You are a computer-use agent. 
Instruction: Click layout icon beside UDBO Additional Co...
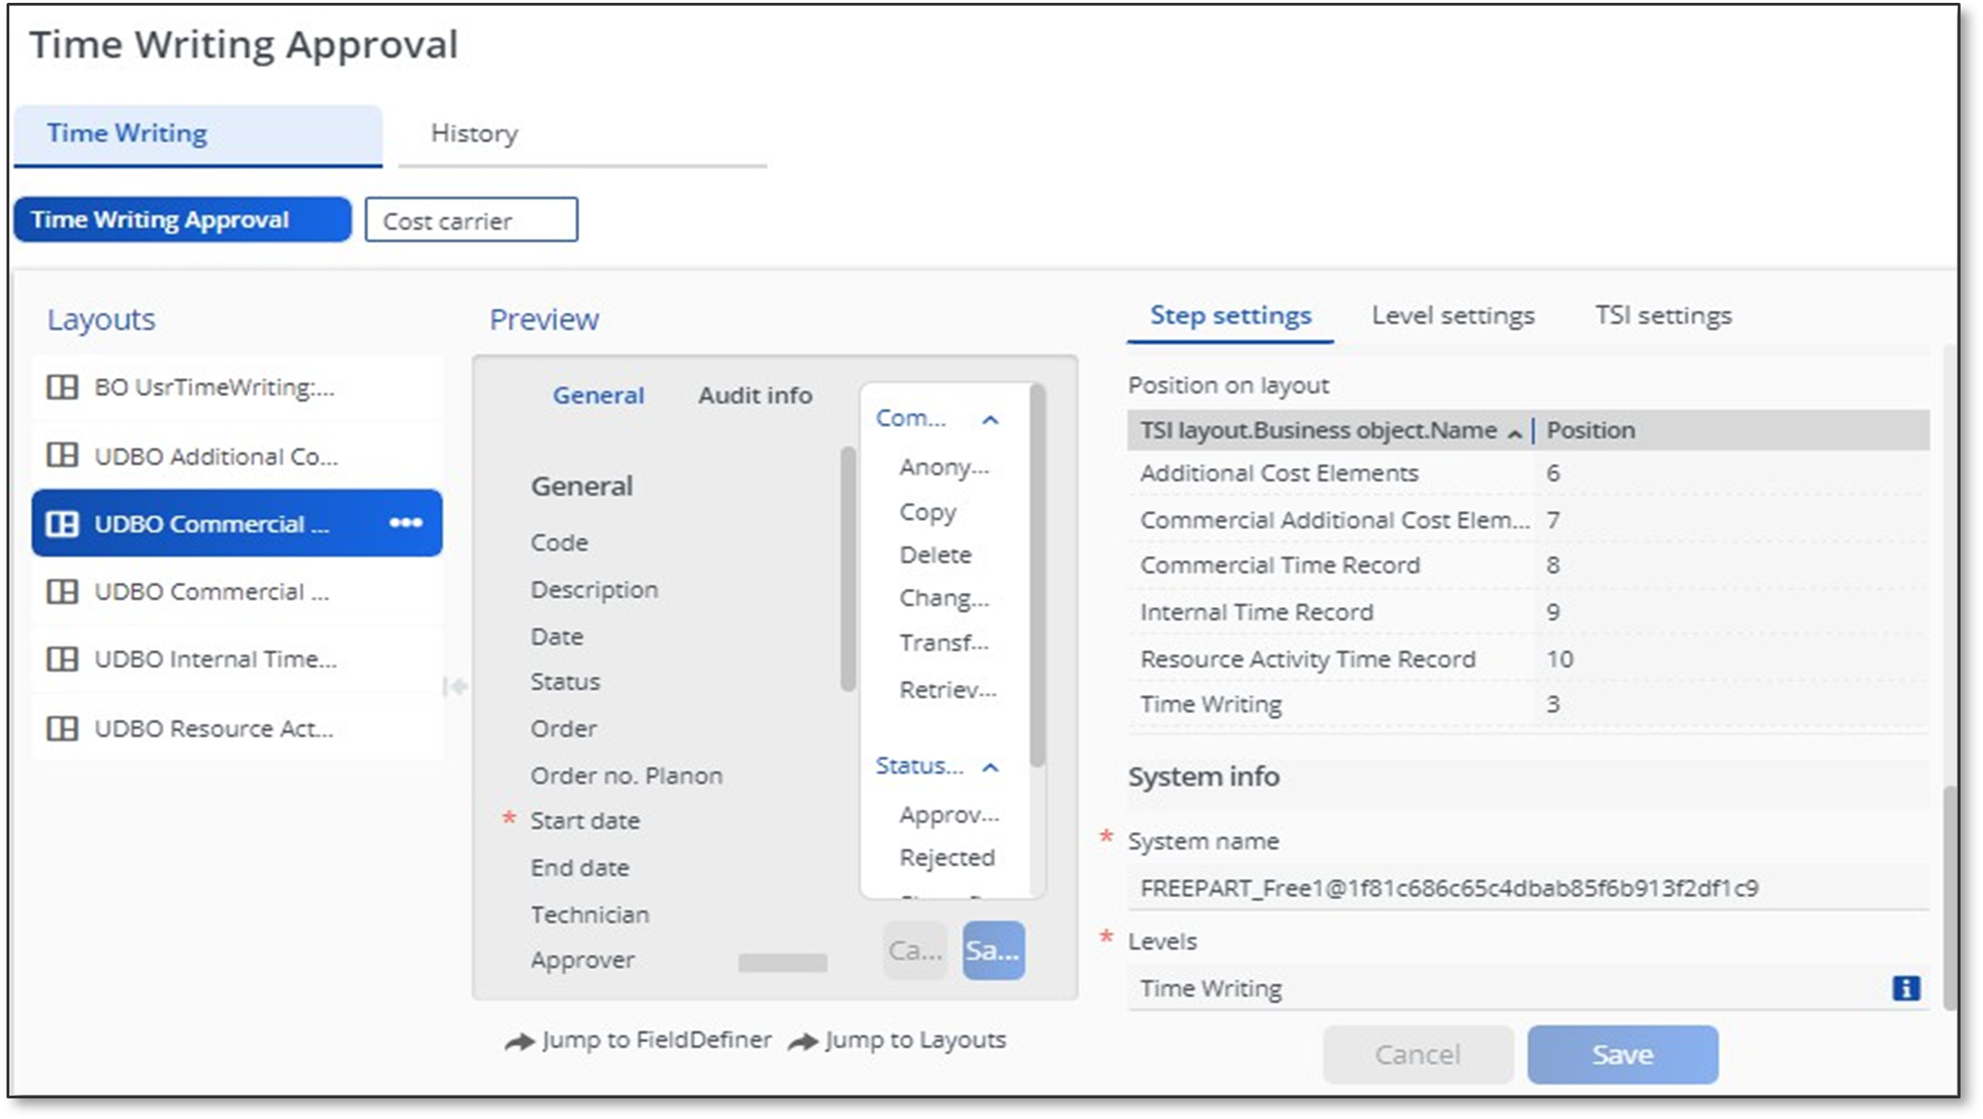tap(63, 456)
